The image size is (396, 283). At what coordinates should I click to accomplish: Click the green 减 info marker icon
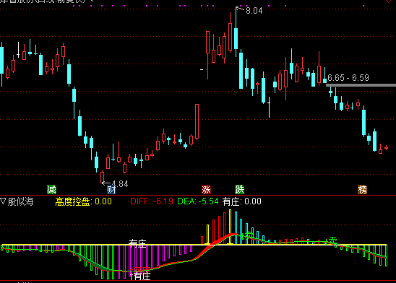coord(51,189)
